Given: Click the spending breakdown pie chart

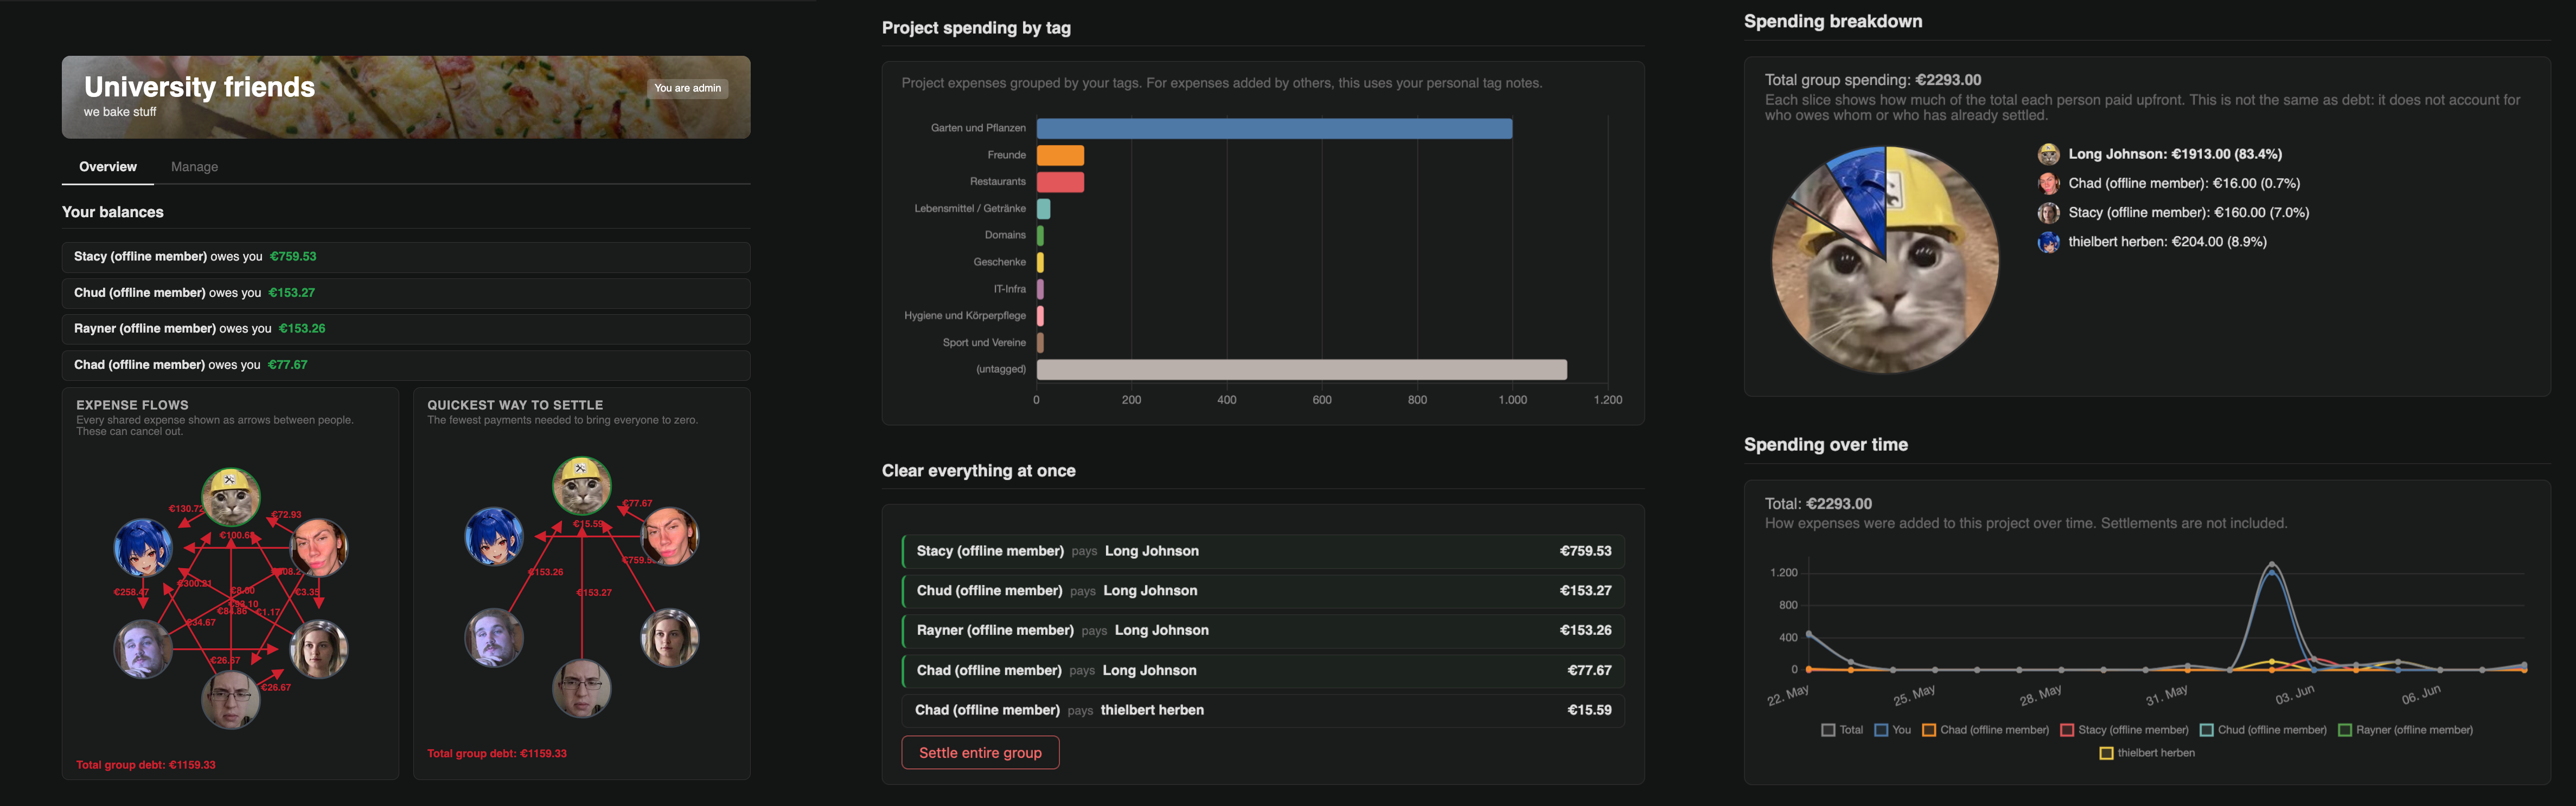Looking at the screenshot, I should [x=1886, y=261].
